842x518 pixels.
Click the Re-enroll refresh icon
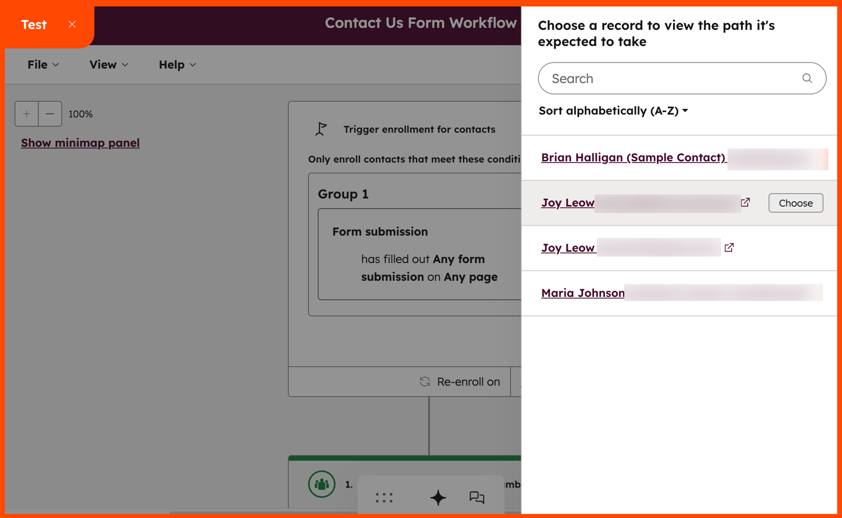[425, 381]
